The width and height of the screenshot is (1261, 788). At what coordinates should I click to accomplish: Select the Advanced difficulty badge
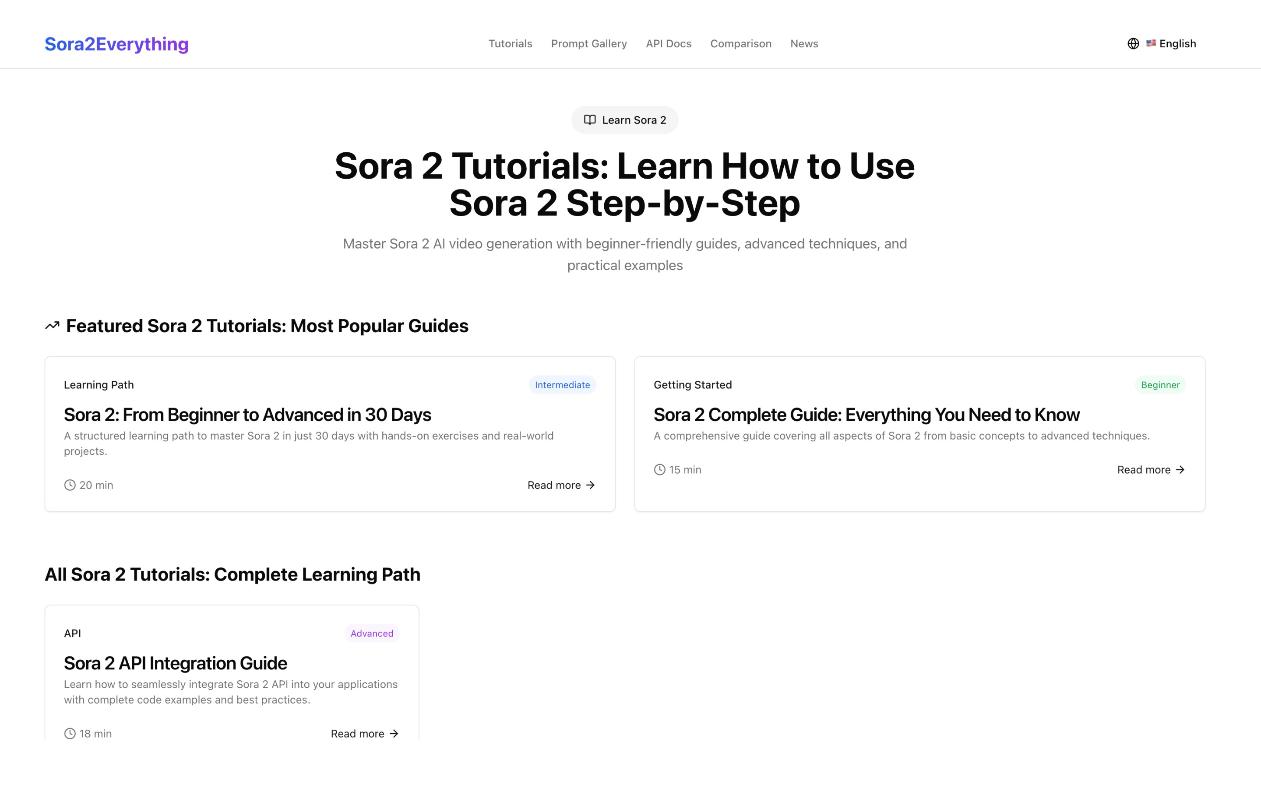[372, 633]
